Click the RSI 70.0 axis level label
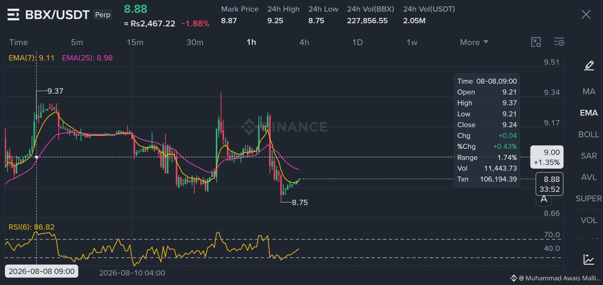The height and width of the screenshot is (285, 603). tap(552, 235)
